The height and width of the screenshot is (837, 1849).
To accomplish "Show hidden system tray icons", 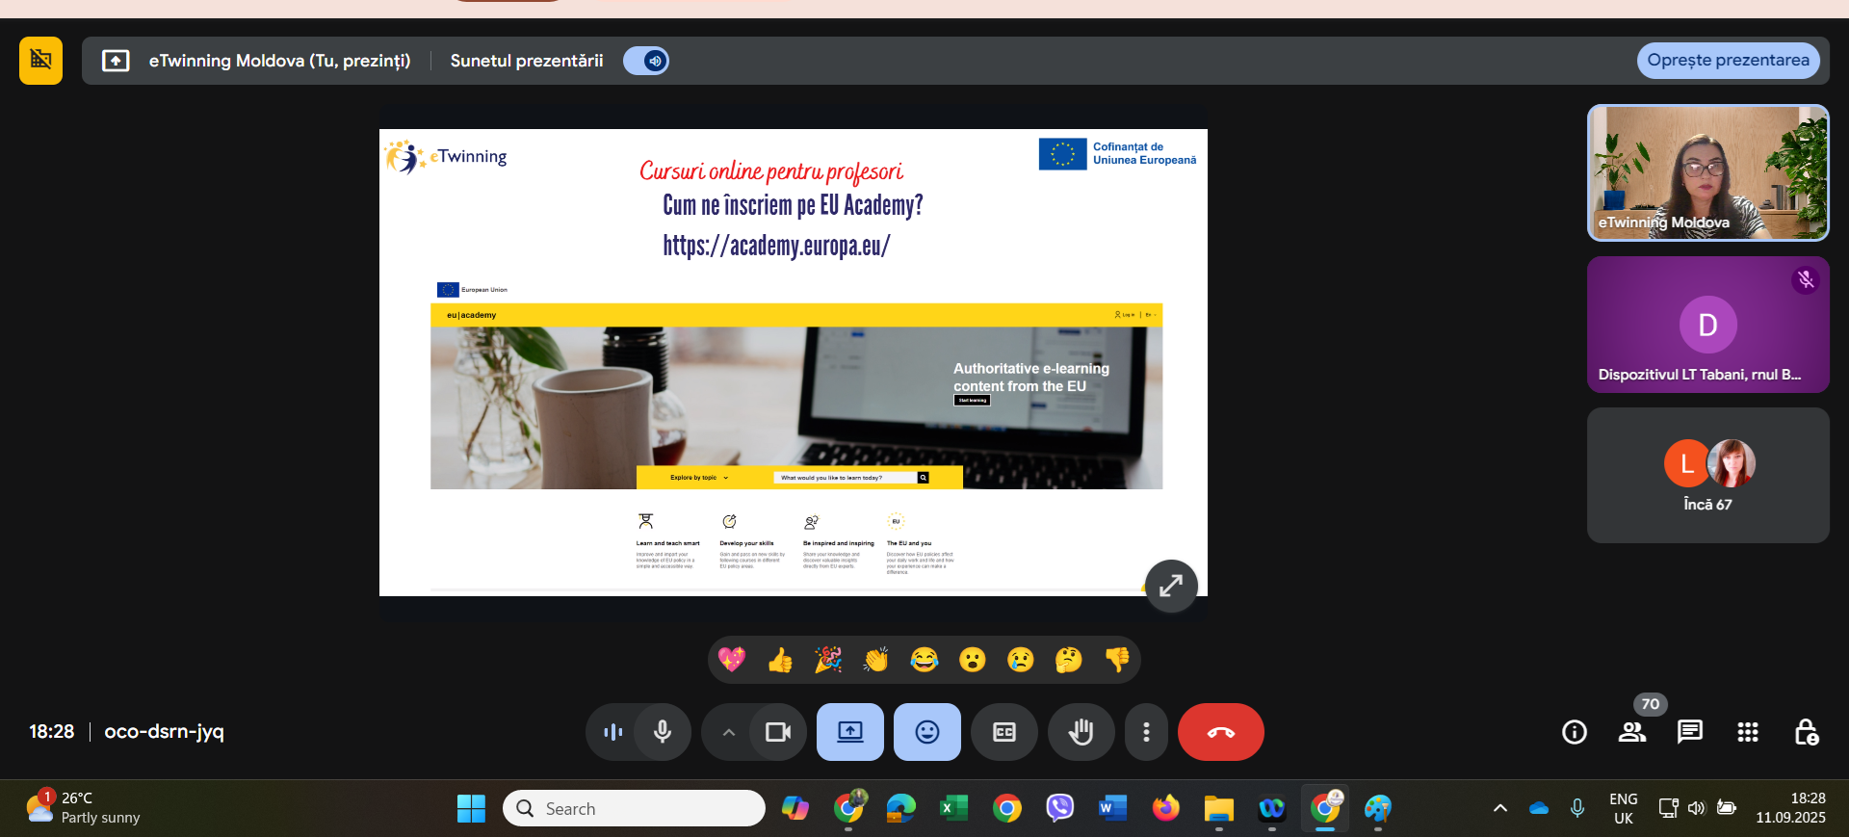I will pos(1500,808).
